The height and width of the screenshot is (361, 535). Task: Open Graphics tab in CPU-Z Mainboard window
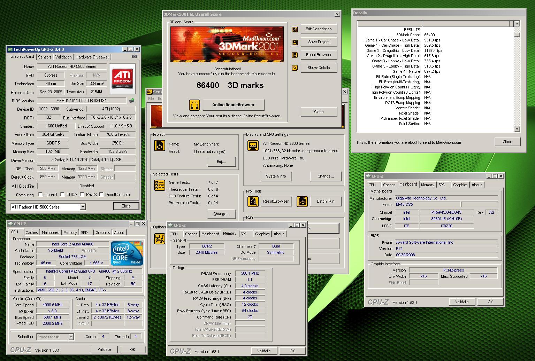click(x=460, y=185)
